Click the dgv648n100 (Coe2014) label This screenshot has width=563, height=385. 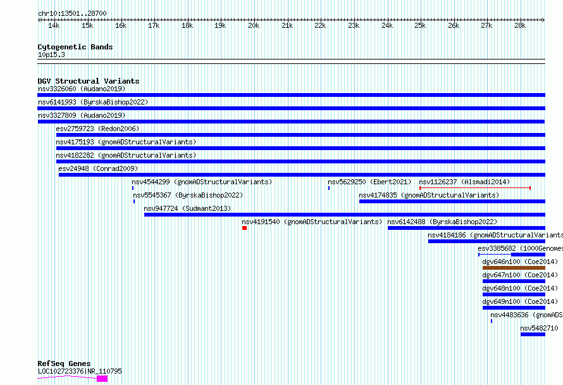(520, 288)
